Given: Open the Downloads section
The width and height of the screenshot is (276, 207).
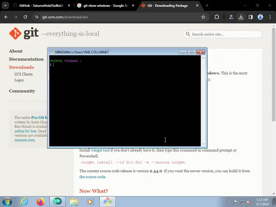Looking at the screenshot, I should pyautogui.click(x=21, y=67).
